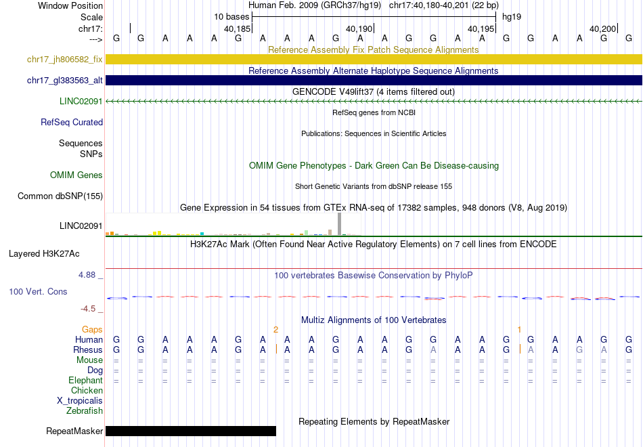This screenshot has height=447, width=643.
Task: Click 100 vertebrates Basewise Conservation title
Action: point(374,275)
